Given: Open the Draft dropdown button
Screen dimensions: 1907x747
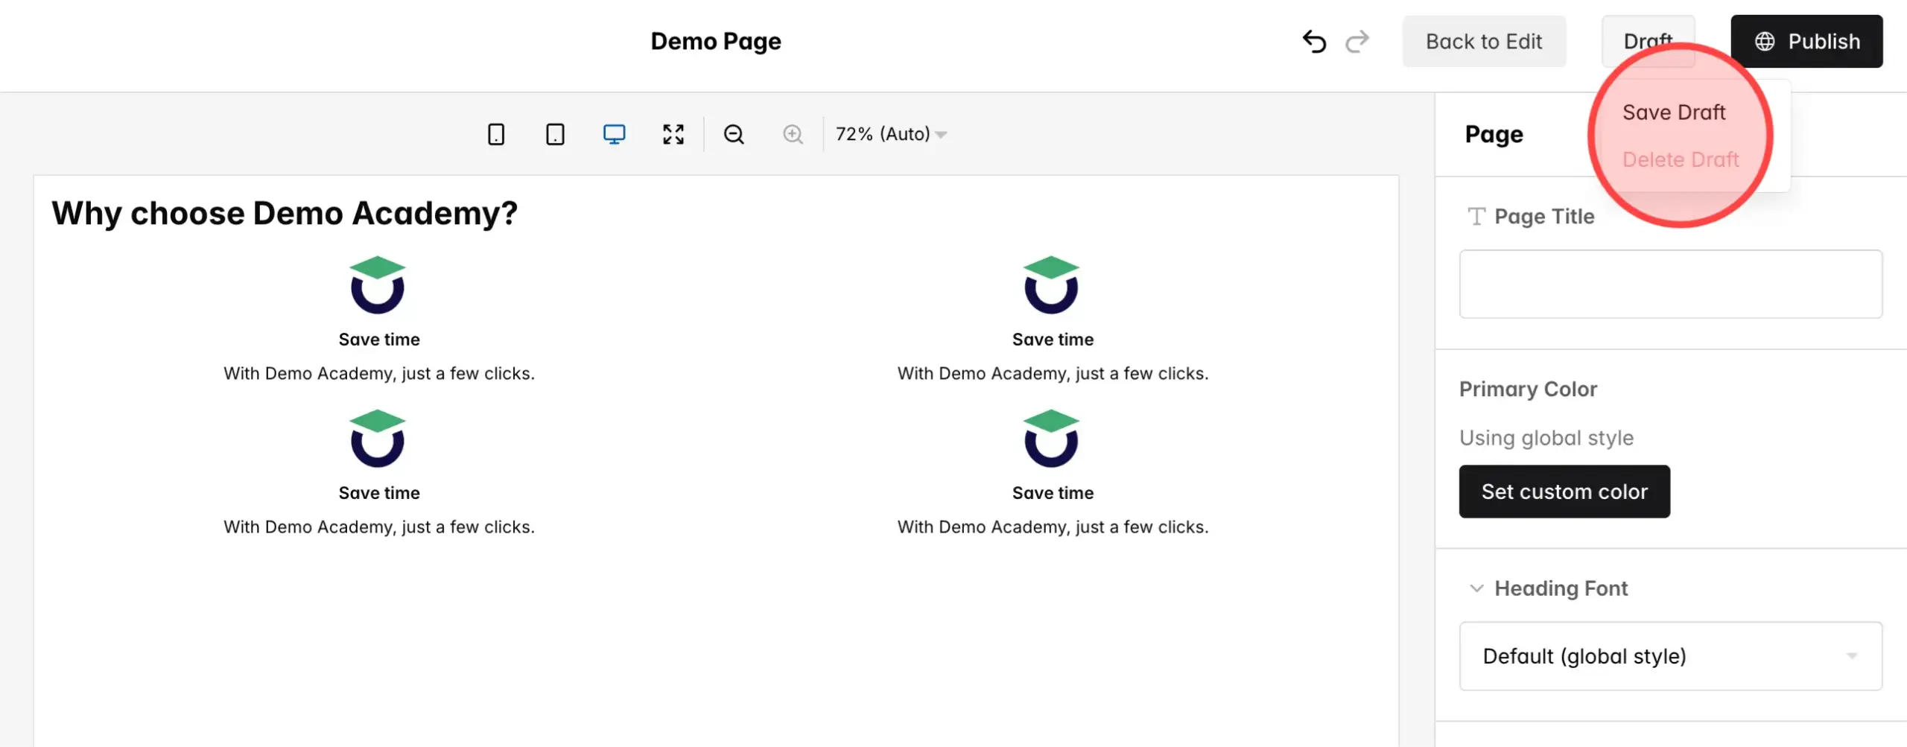Looking at the screenshot, I should (1648, 41).
